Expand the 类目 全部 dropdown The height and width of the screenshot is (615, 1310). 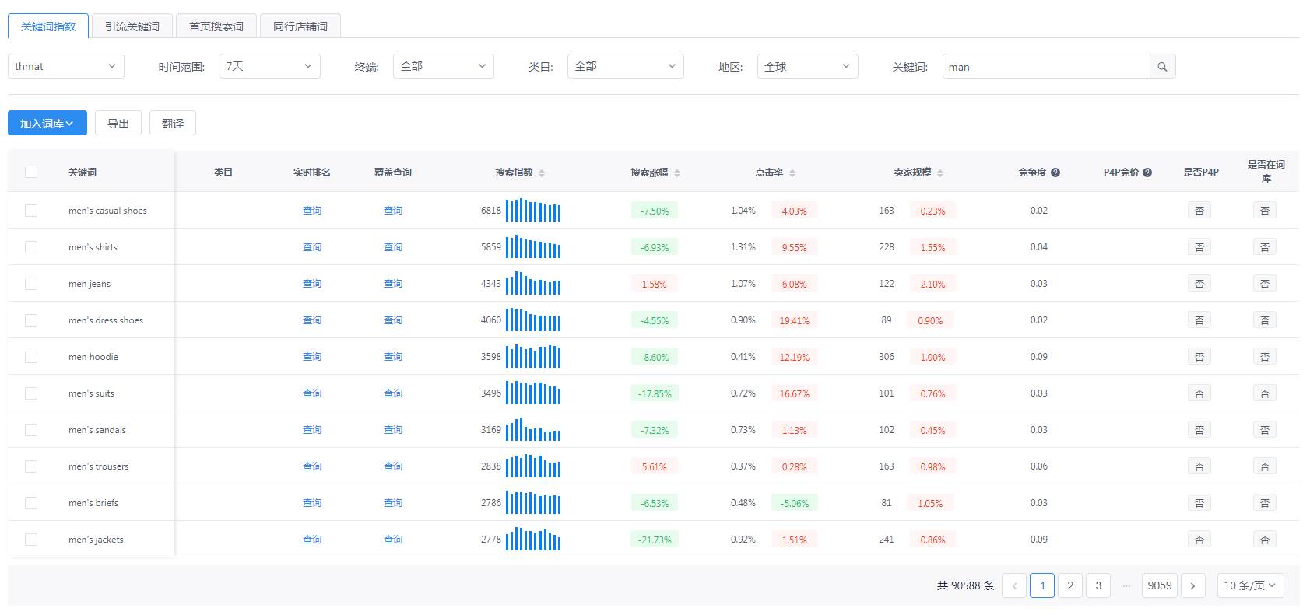coord(626,66)
